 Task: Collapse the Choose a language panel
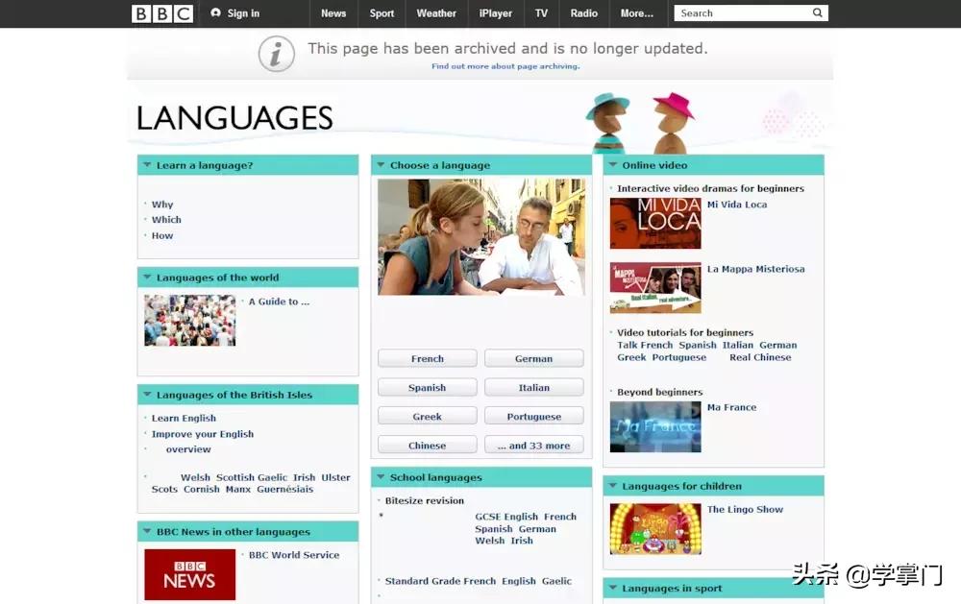381,165
